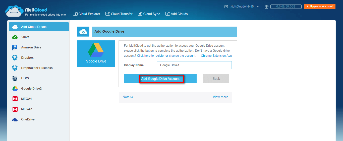Screen dimensions: 343x141
Task: Click the MEGA2 red icon
Action: pos(15,109)
